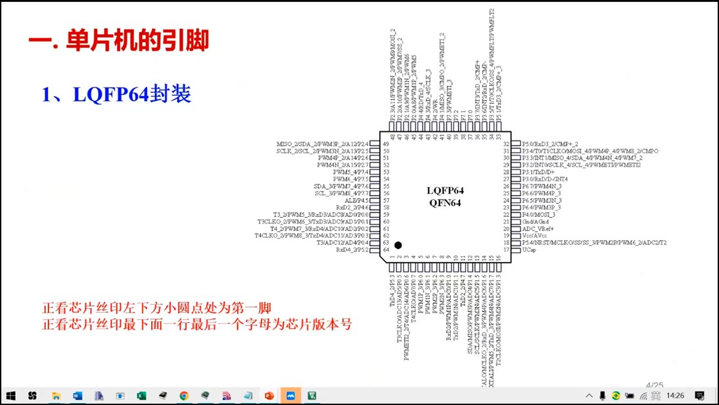
Task: Open Excel from the taskbar
Action: click(x=141, y=396)
